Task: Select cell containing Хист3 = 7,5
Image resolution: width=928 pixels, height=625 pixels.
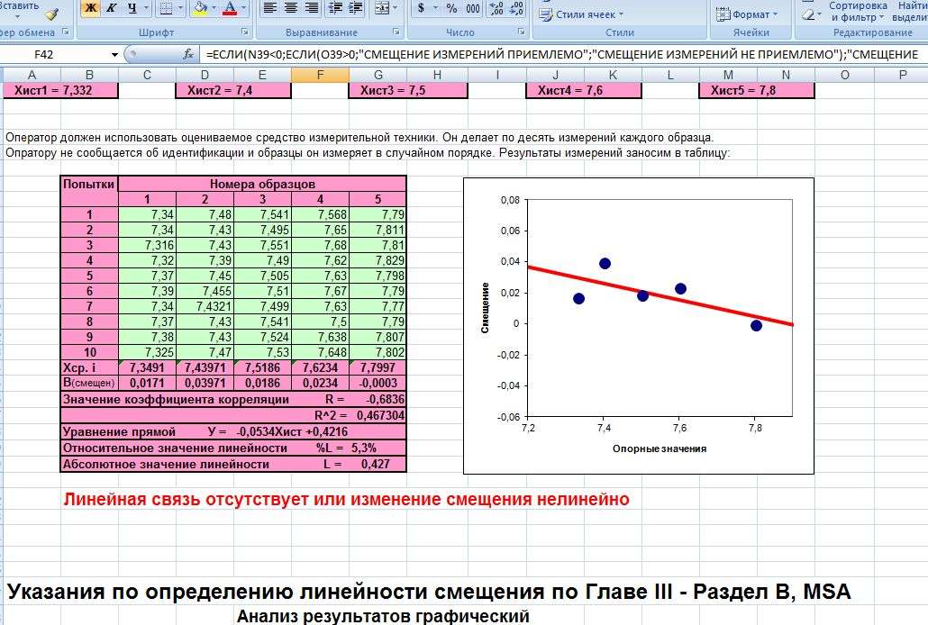Action: click(x=392, y=90)
